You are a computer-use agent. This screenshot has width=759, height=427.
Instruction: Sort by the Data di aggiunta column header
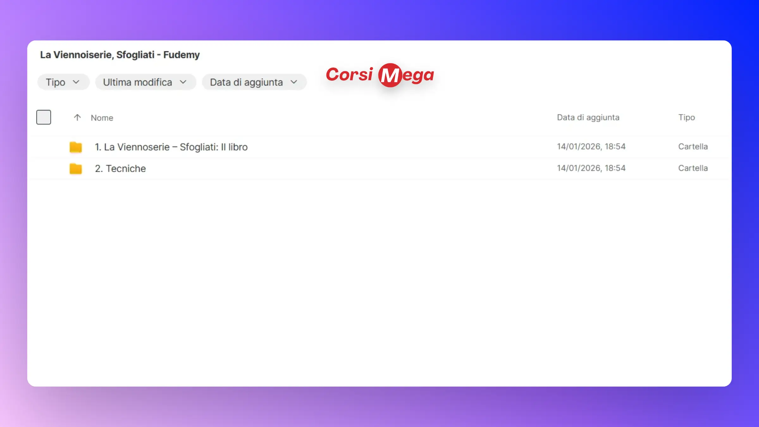pos(588,117)
